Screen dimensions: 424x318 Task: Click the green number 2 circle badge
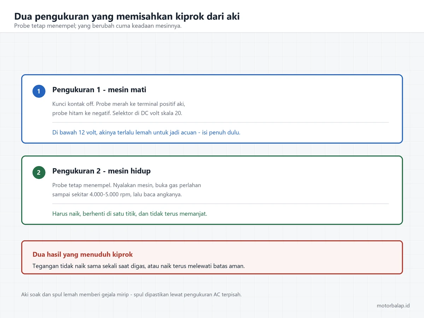(39, 172)
